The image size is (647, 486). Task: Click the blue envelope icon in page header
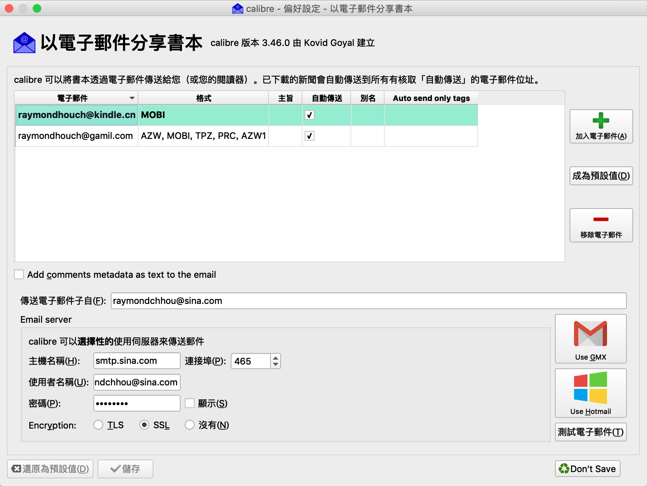24,43
